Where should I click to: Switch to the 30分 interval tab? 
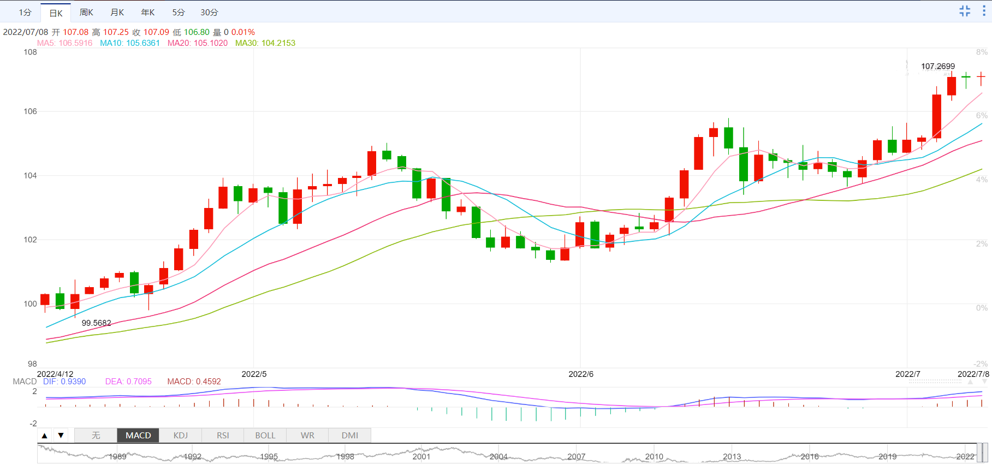pos(209,12)
